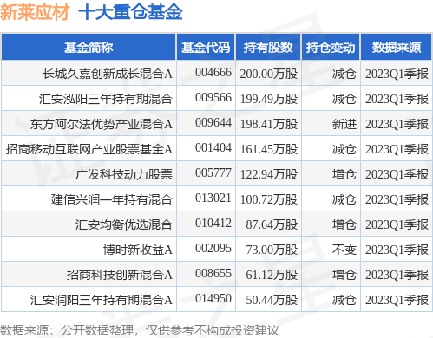433x338 pixels.
Task: Click fund code 013021
Action: pyautogui.click(x=213, y=198)
